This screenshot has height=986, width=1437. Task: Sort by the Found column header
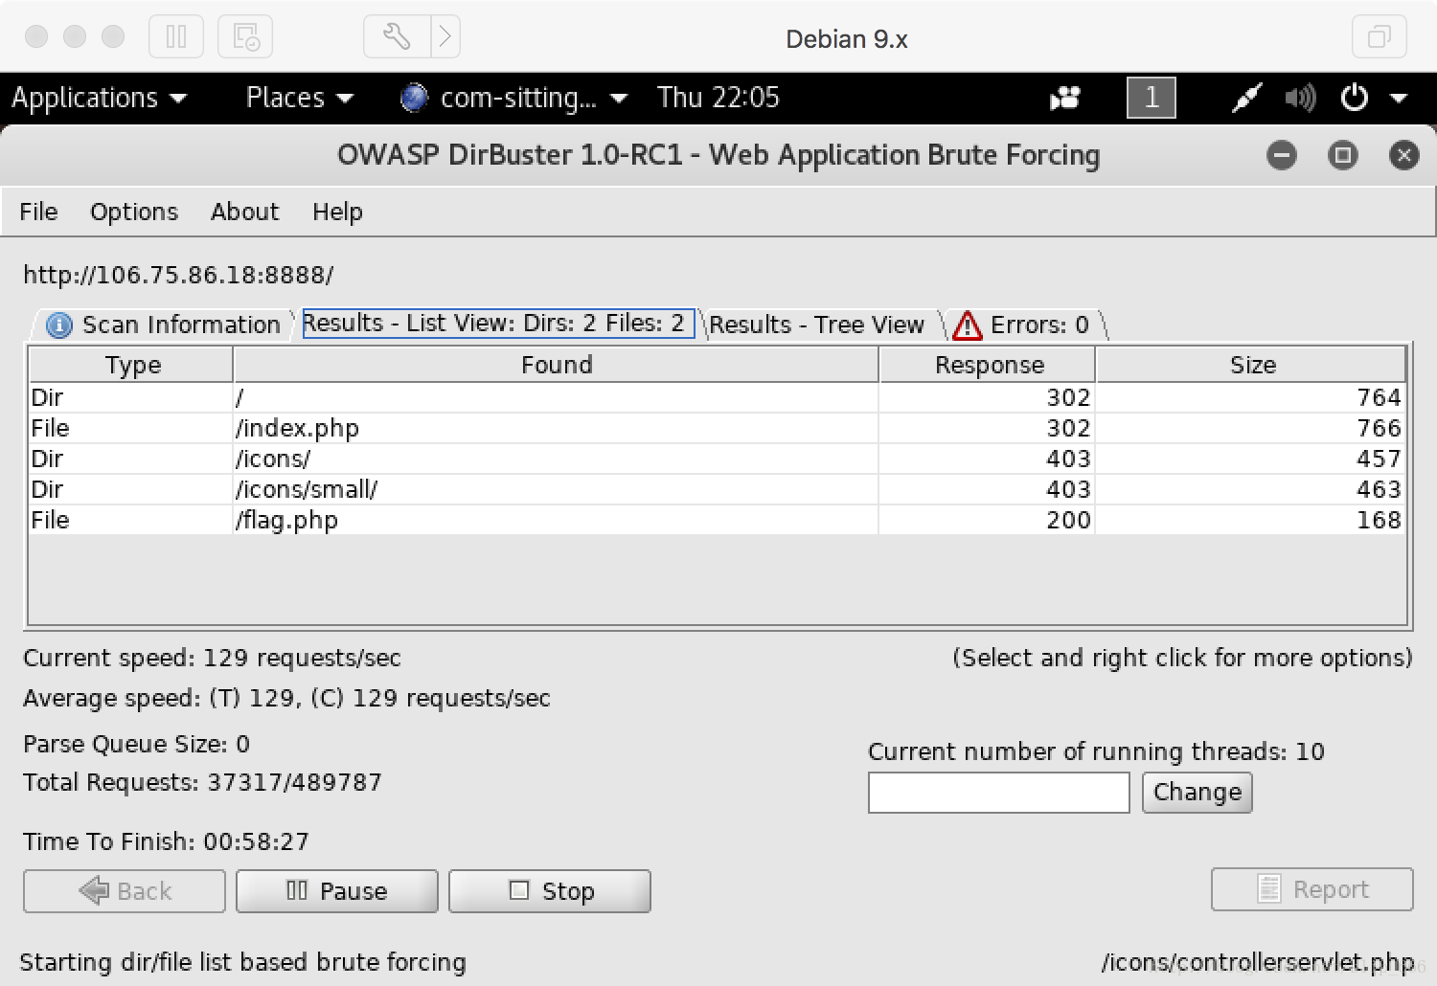click(557, 365)
